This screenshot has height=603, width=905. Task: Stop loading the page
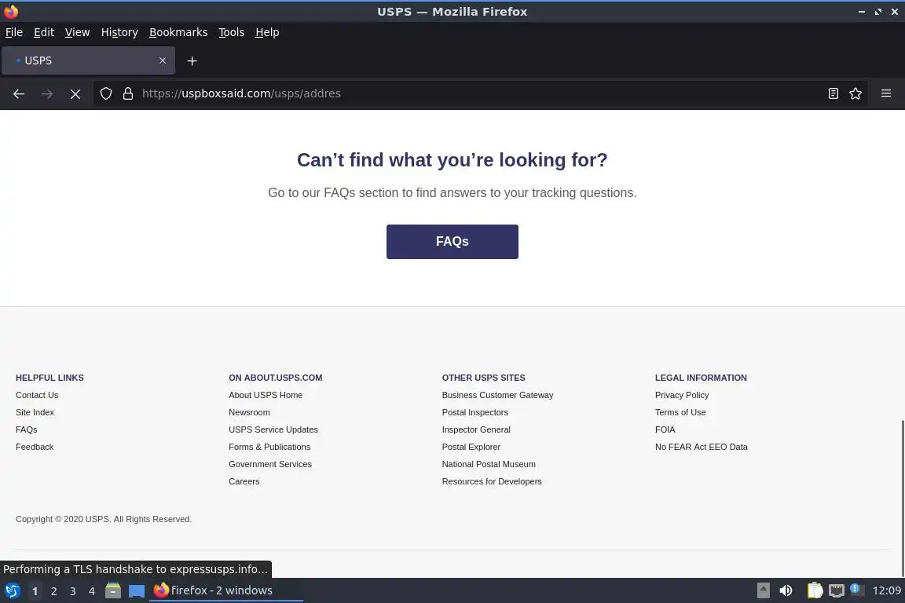[75, 93]
